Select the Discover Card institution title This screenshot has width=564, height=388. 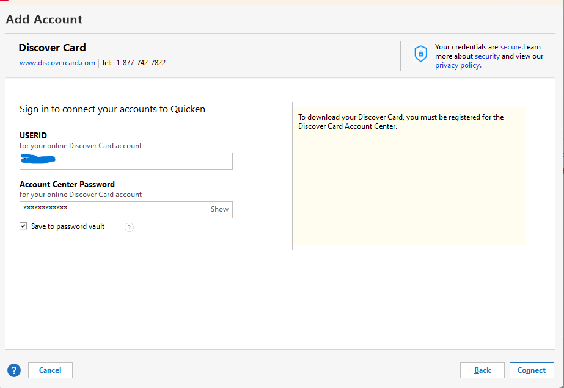(x=52, y=48)
